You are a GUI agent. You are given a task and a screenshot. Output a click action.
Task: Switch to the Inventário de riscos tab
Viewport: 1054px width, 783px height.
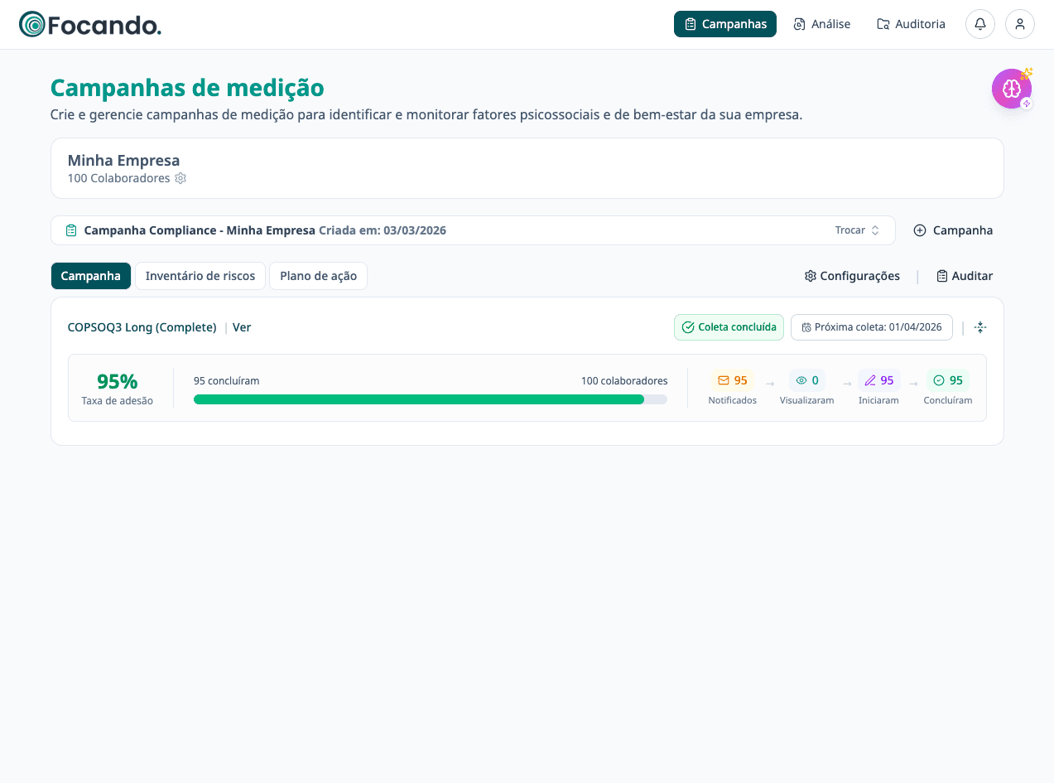pyautogui.click(x=200, y=276)
